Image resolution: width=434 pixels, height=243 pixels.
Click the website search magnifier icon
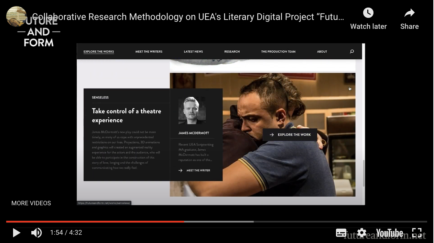352,51
